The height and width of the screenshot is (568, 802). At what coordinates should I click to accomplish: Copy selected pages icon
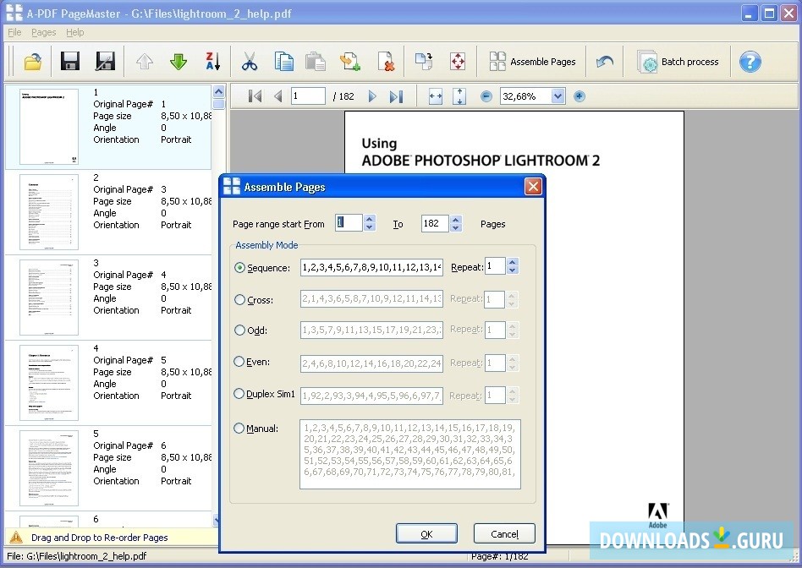(283, 62)
